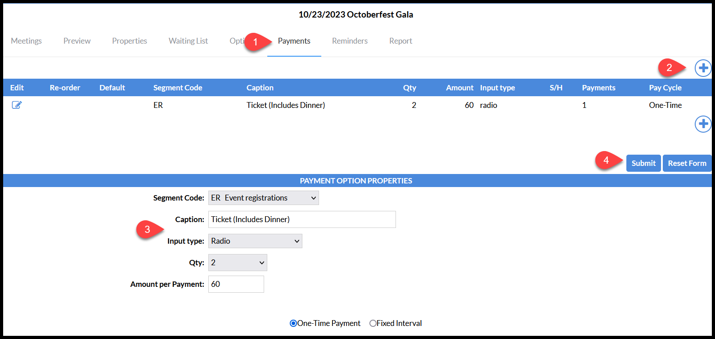Open the Waiting List tab

[x=188, y=41]
